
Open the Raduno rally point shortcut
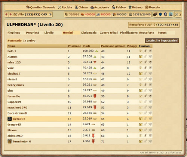click(135, 7)
